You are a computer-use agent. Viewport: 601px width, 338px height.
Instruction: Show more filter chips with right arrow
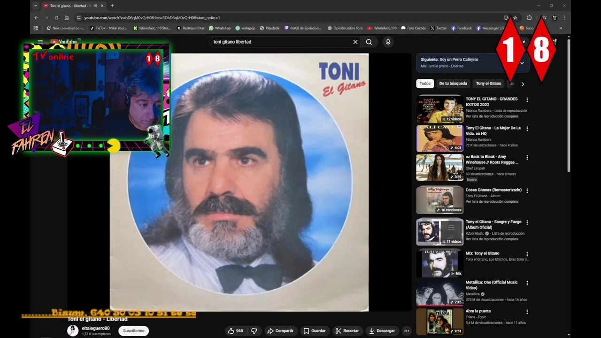pos(523,84)
